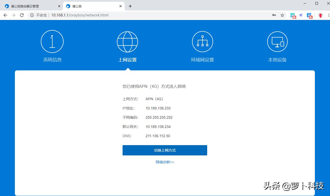Open Chrome's three-dot menu
Viewport: 330px width, 196px height.
coord(328,15)
